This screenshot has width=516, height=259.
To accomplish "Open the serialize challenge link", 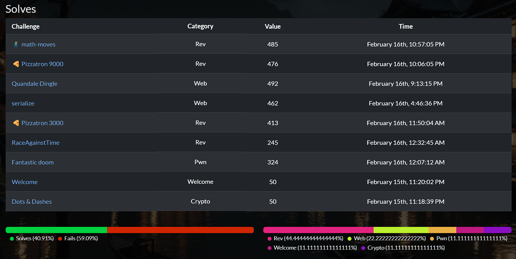I will point(23,103).
